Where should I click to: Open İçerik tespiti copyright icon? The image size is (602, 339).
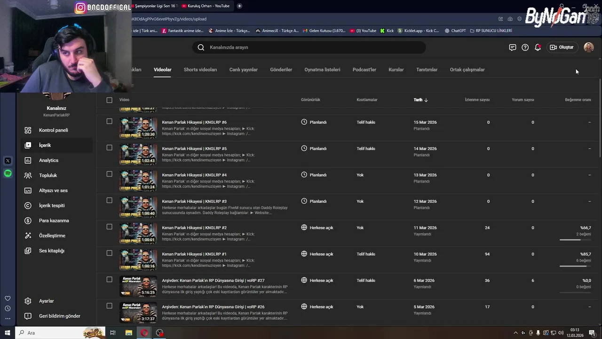pos(28,205)
